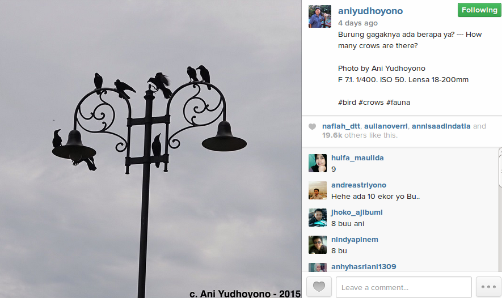
Task: Open aniyudhoyono's profile picture
Action: tap(320, 16)
